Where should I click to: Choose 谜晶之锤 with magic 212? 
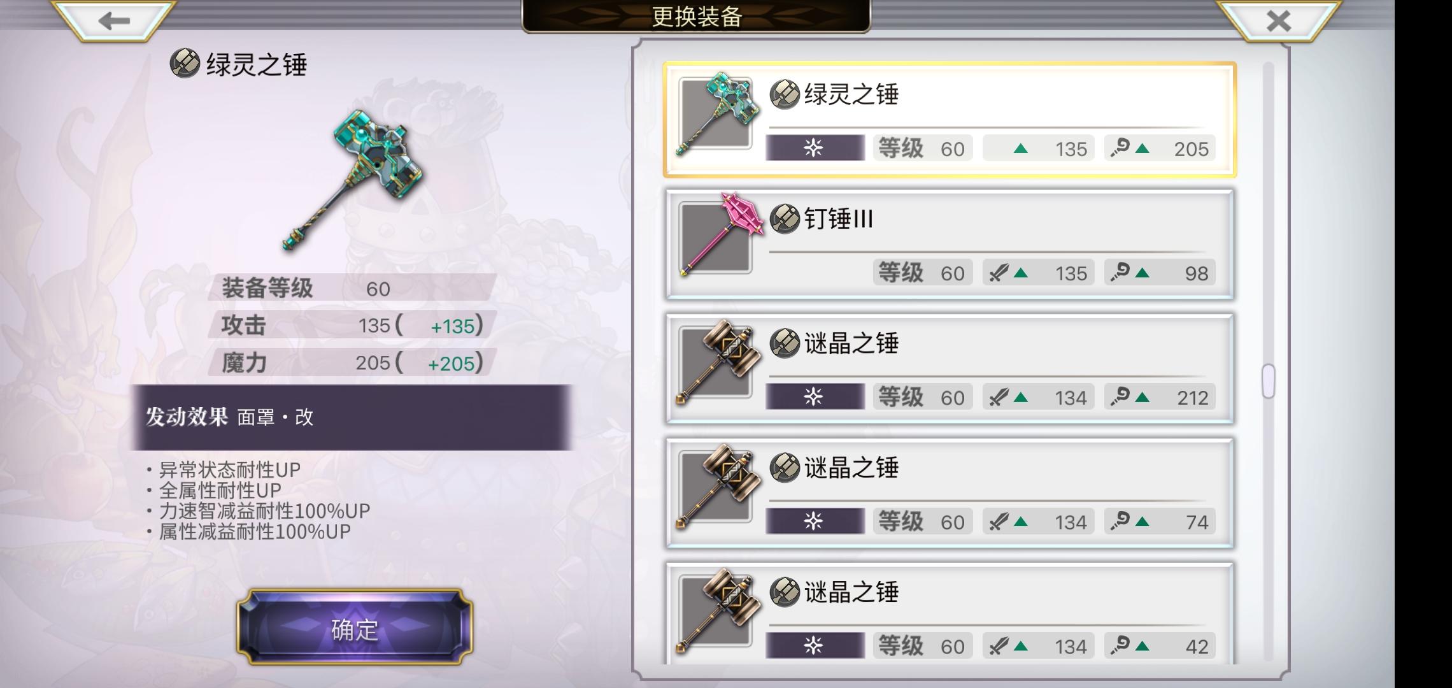(x=949, y=368)
